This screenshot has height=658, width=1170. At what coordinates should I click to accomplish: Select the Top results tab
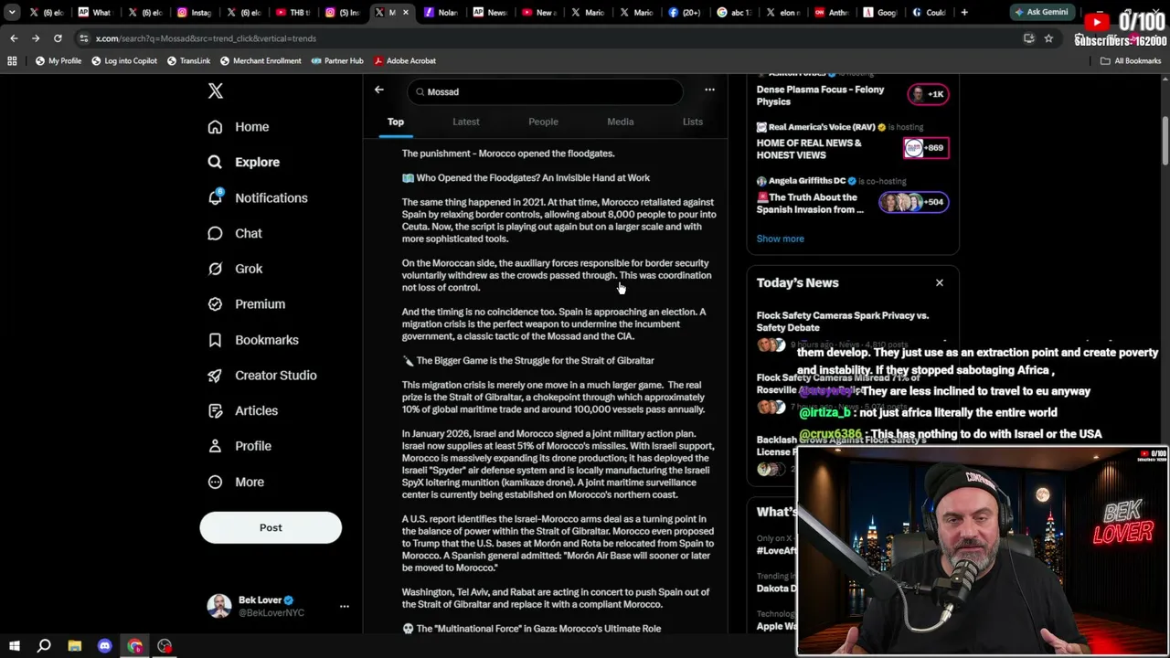pyautogui.click(x=395, y=122)
